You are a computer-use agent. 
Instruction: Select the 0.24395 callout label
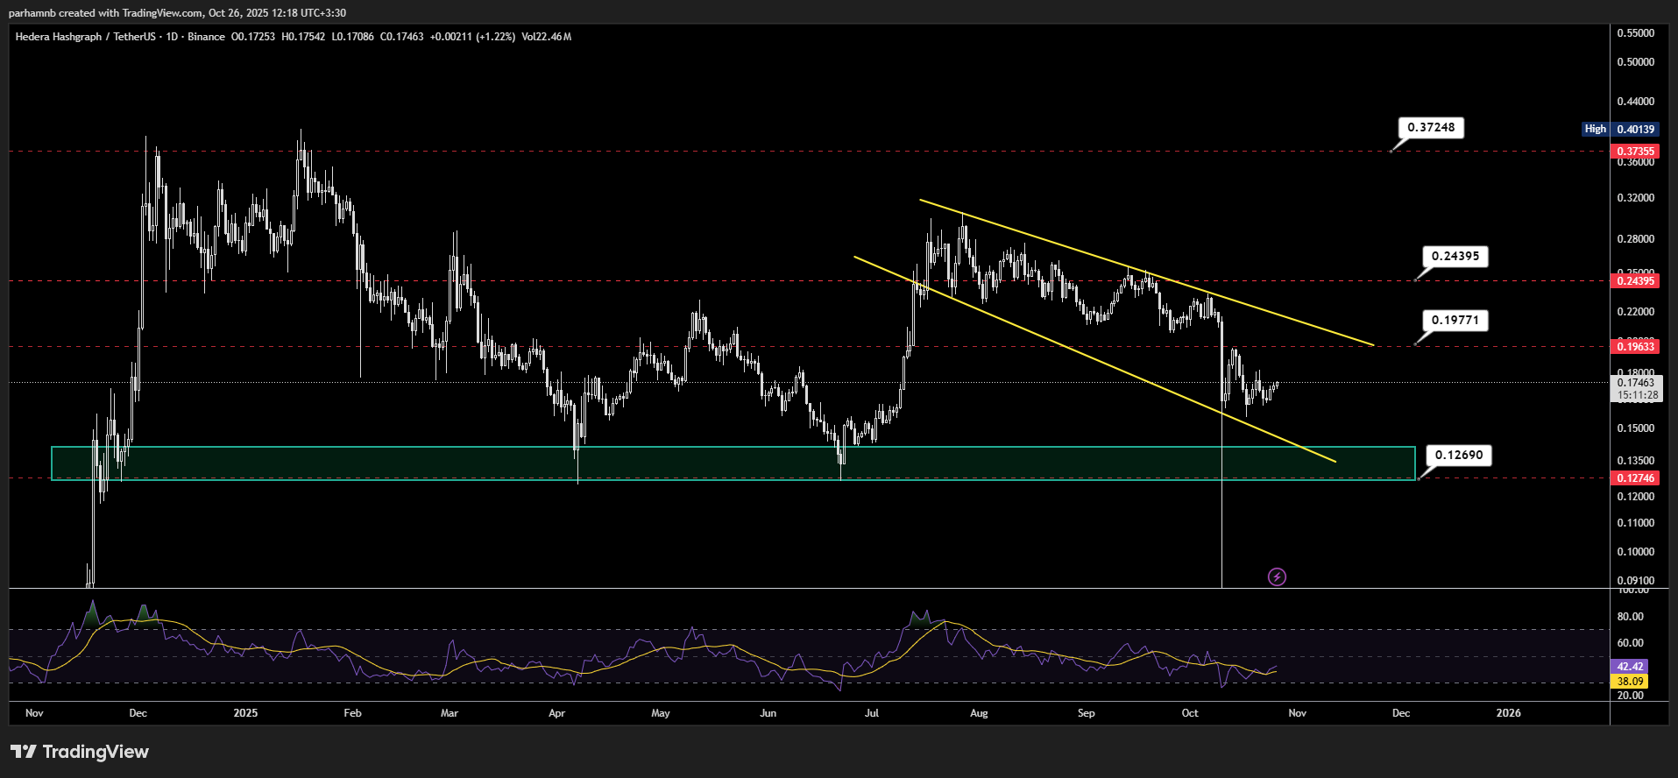pyautogui.click(x=1455, y=257)
